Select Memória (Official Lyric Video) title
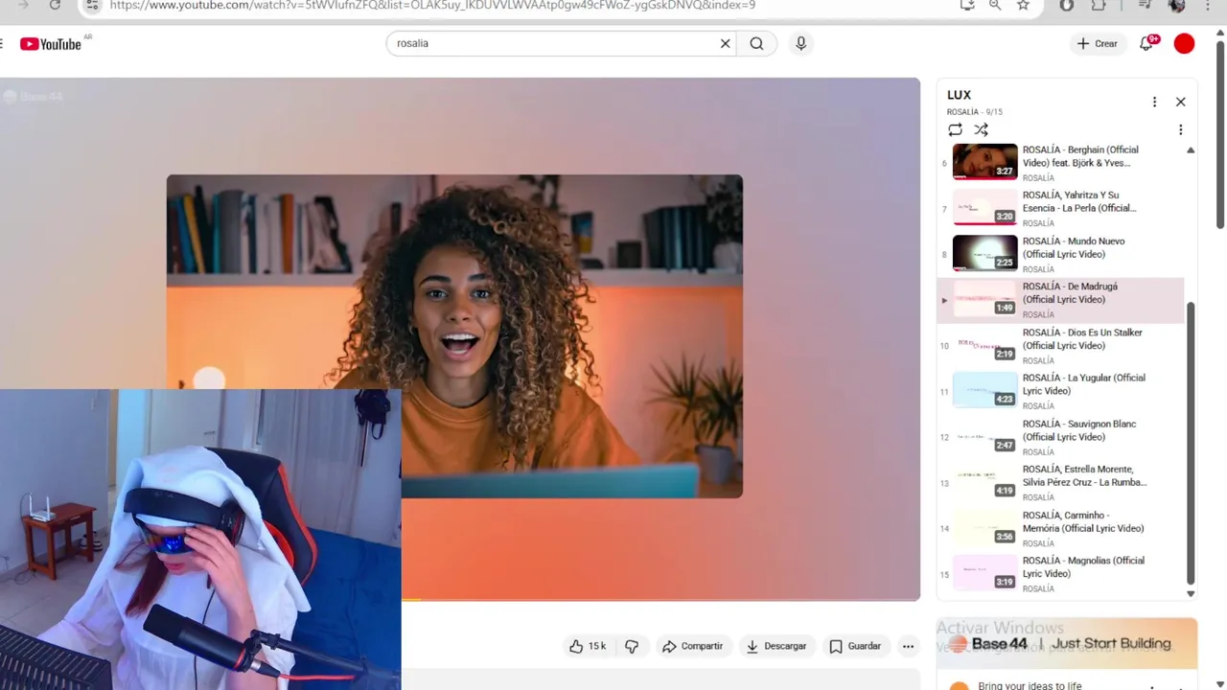Image resolution: width=1227 pixels, height=690 pixels. pos(1083,521)
